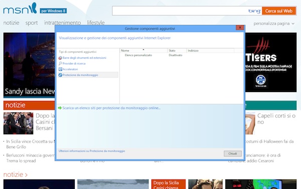Open In Sicilia vince Crocetta article
301x189 pixels.
30,144
